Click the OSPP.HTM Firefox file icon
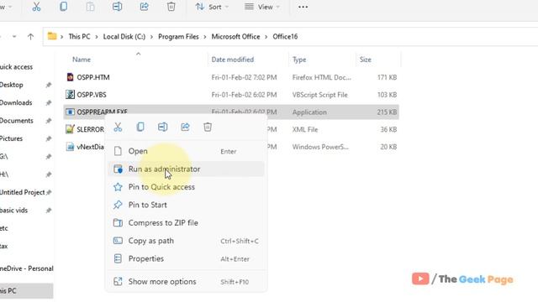The height and width of the screenshot is (302, 538). [70, 77]
